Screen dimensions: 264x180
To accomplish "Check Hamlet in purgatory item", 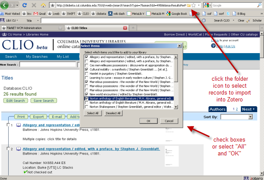I will pyautogui.click(x=86, y=73).
